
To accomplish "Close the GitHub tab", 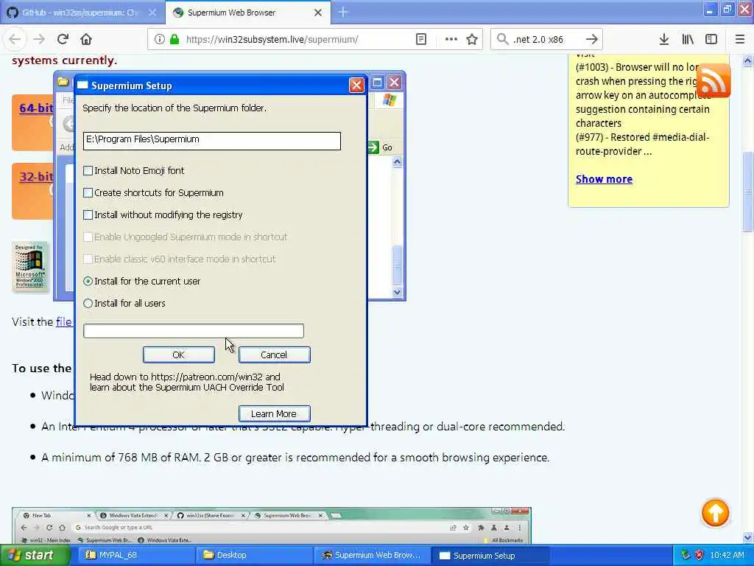I will 152,13.
